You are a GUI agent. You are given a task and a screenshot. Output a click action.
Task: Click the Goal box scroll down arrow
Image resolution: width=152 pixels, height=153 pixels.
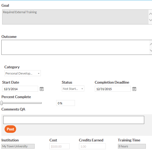click(151, 20)
